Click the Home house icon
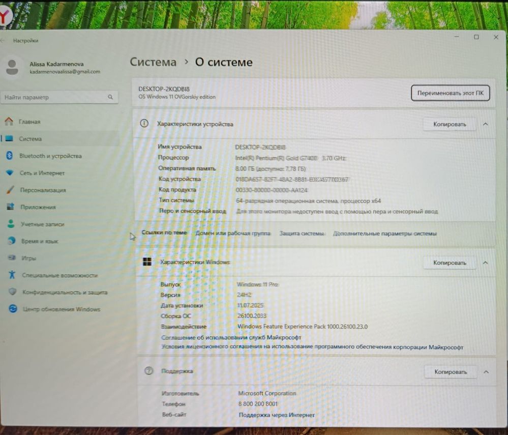The image size is (508, 435). [x=9, y=121]
